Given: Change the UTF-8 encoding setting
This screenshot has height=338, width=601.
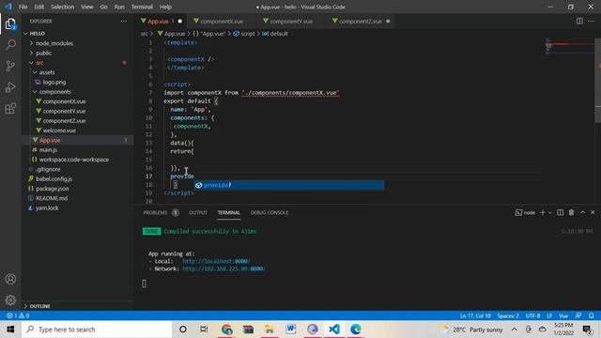Looking at the screenshot, I should point(532,315).
